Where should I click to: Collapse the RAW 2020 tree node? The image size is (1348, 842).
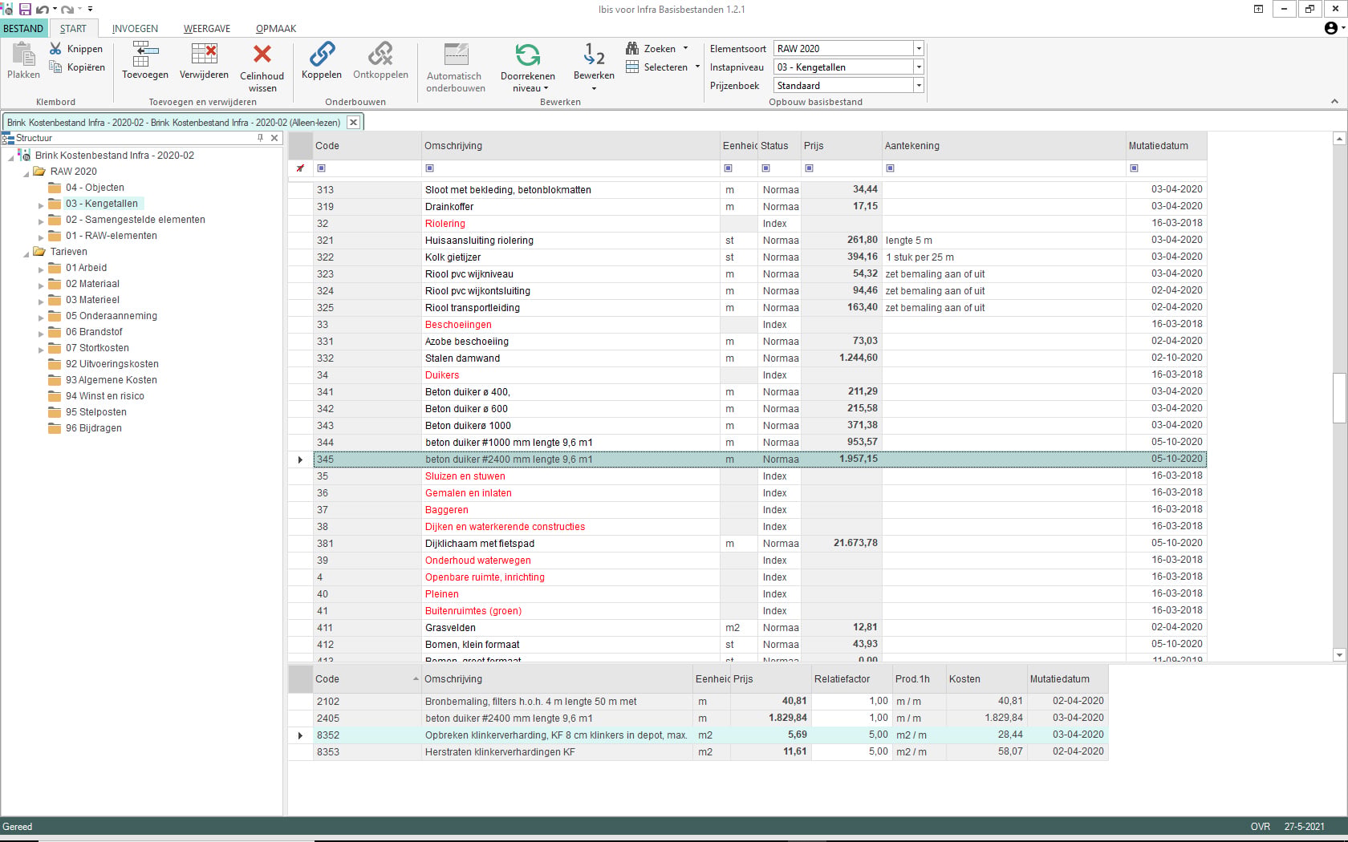click(x=26, y=173)
